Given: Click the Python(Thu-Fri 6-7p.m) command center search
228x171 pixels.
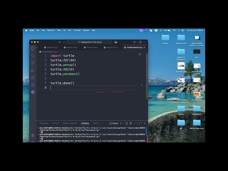Looking at the screenshot, I should (x=89, y=42).
